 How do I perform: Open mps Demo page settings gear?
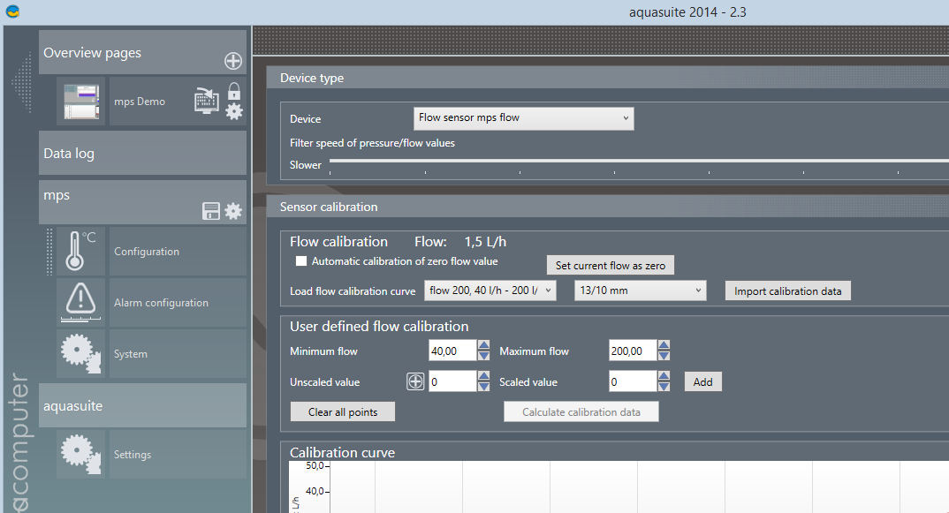pos(234,111)
